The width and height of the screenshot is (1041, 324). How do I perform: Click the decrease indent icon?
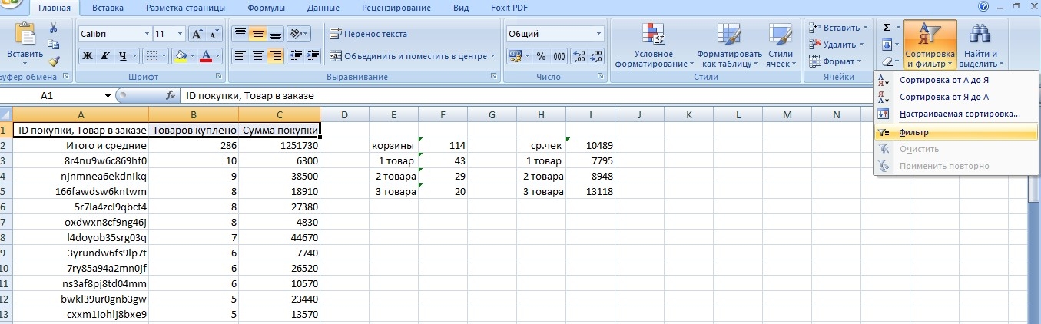pyautogui.click(x=296, y=56)
